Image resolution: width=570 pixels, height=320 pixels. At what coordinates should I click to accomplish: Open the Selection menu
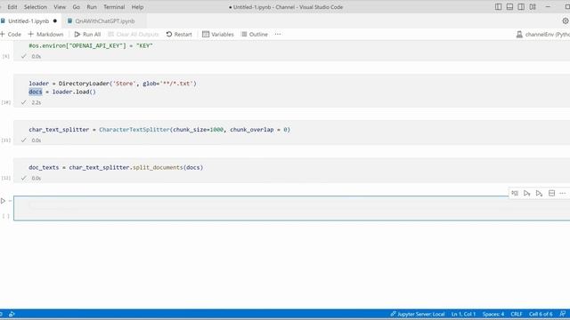click(x=36, y=7)
